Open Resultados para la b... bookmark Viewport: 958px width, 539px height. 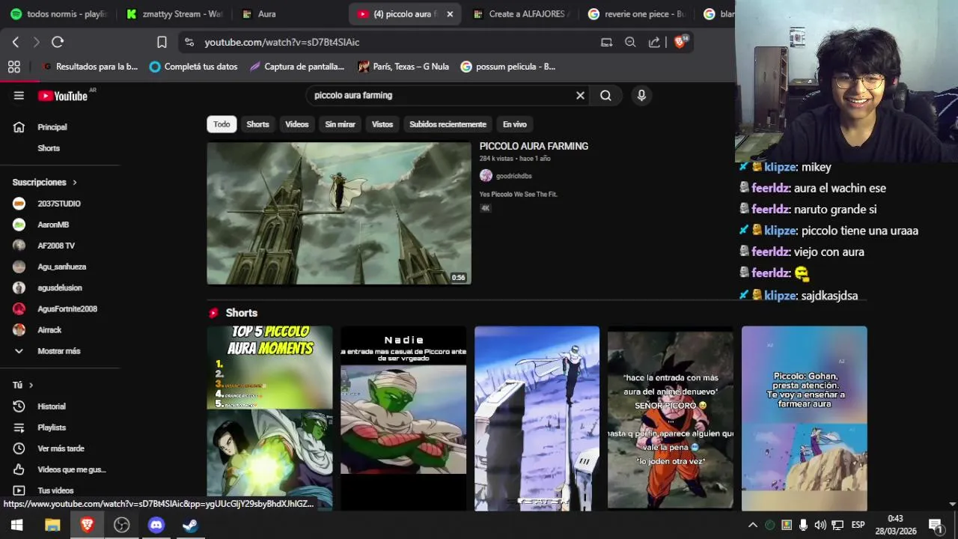click(x=91, y=67)
